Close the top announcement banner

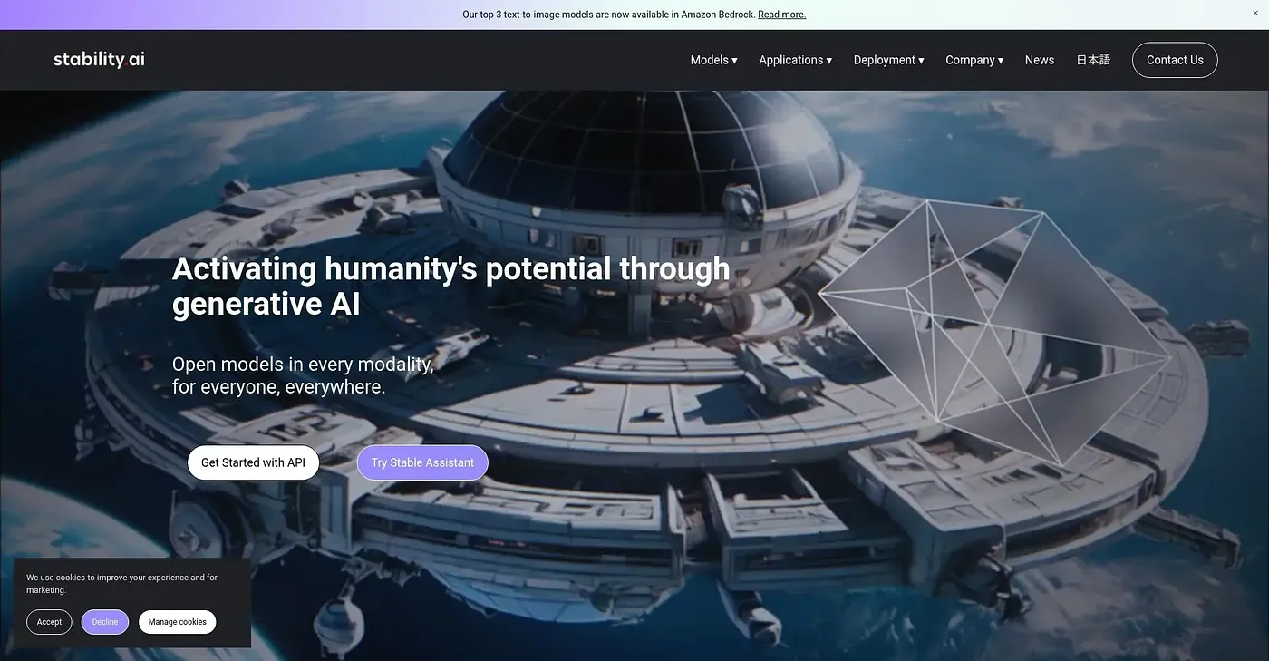[1255, 12]
